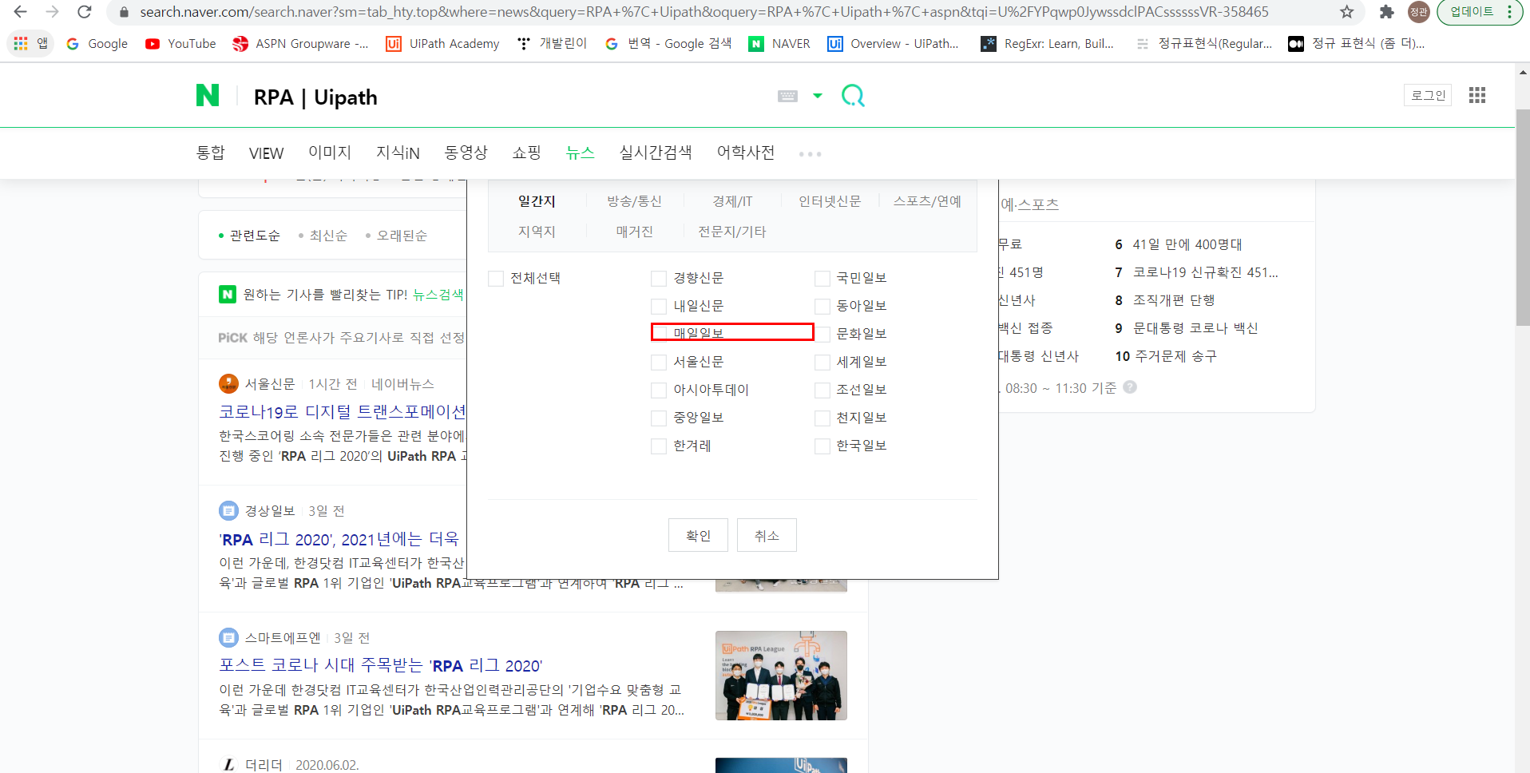Screen dimensions: 1530x773
Task: Open the Chrome apps grid shortcut
Action: pyautogui.click(x=31, y=43)
